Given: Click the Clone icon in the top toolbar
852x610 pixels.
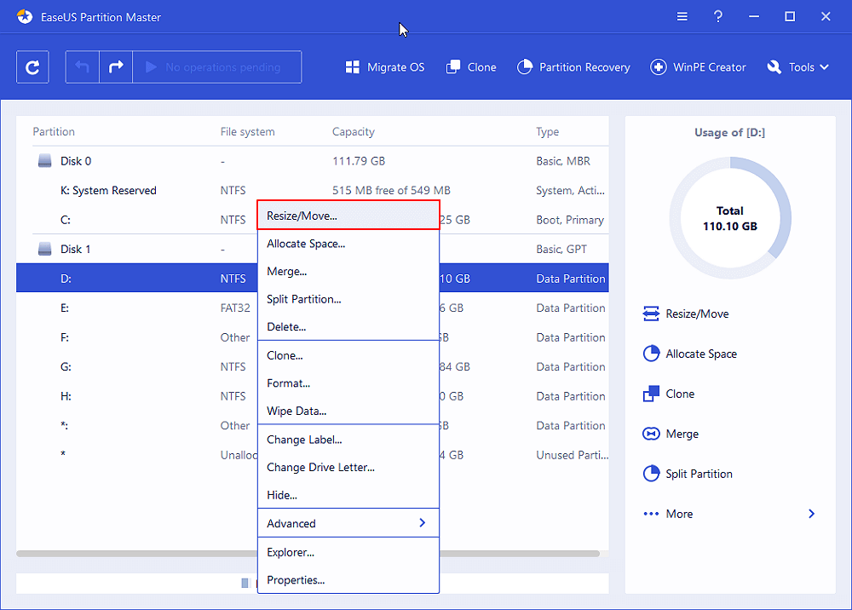Looking at the screenshot, I should pyautogui.click(x=453, y=67).
